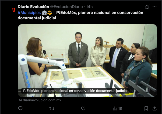
Task: Share the tweet via the upload icon
Action: [154, 108]
